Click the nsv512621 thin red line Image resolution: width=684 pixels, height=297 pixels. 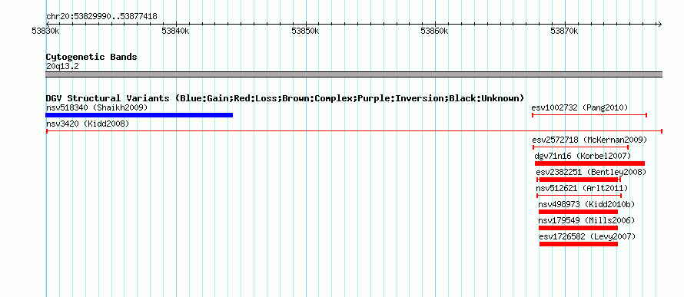[579, 196]
